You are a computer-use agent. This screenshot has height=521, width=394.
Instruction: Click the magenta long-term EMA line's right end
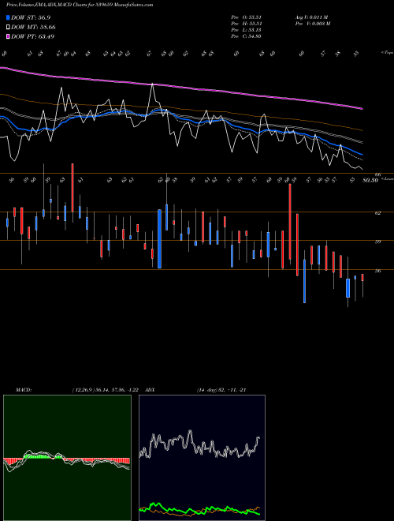click(x=362, y=108)
